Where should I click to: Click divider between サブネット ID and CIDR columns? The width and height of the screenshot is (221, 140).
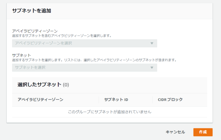coord(152,100)
